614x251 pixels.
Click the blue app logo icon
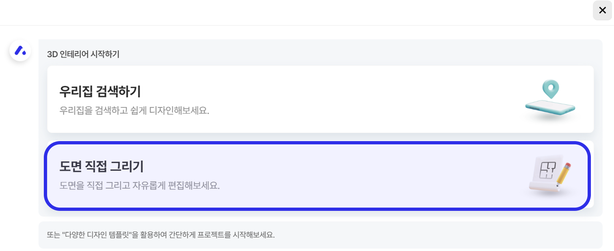point(20,51)
